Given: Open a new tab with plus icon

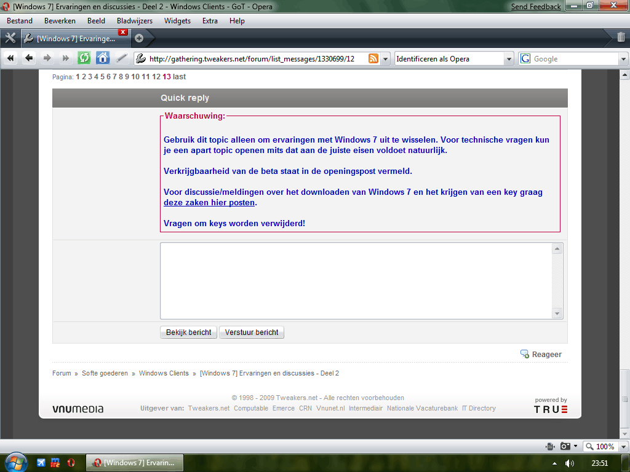Looking at the screenshot, I should 139,38.
